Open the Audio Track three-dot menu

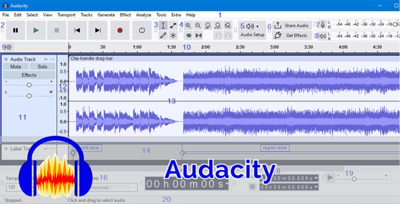(52, 59)
